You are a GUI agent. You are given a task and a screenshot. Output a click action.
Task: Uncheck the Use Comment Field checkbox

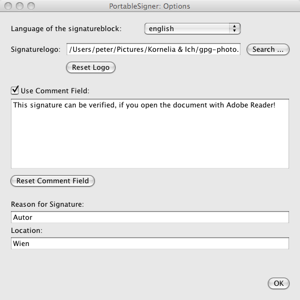point(15,90)
